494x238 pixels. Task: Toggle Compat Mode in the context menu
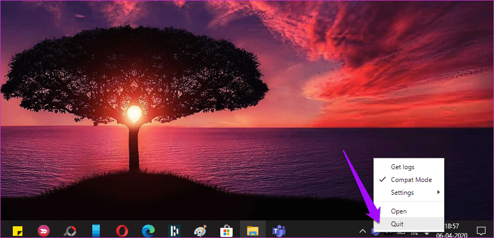[411, 180]
